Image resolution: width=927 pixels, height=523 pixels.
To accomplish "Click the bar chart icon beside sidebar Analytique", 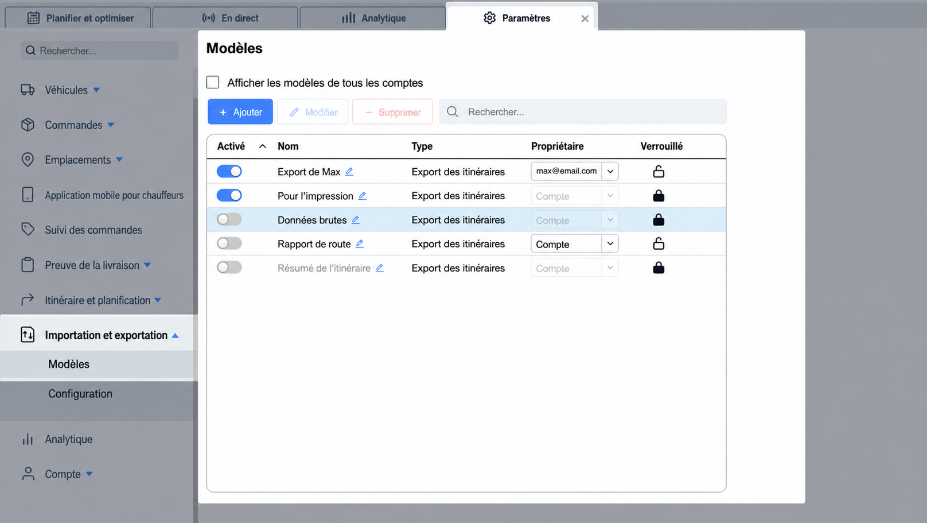I will click(x=28, y=439).
